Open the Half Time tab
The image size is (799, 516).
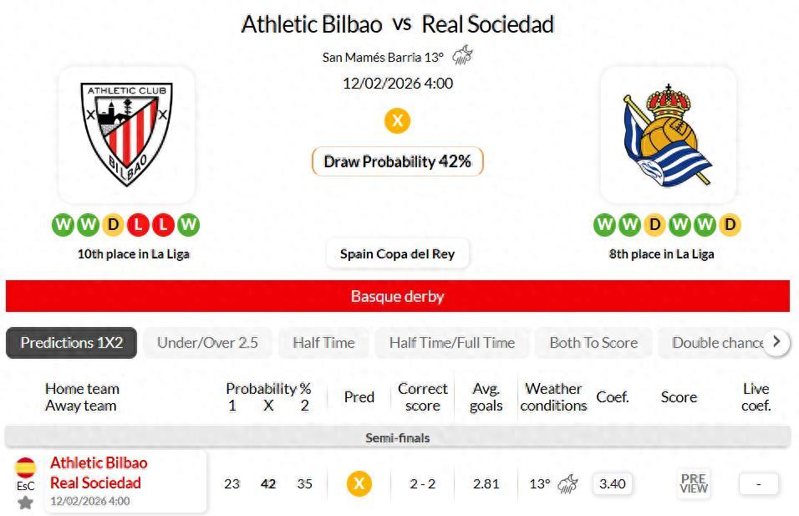[323, 343]
